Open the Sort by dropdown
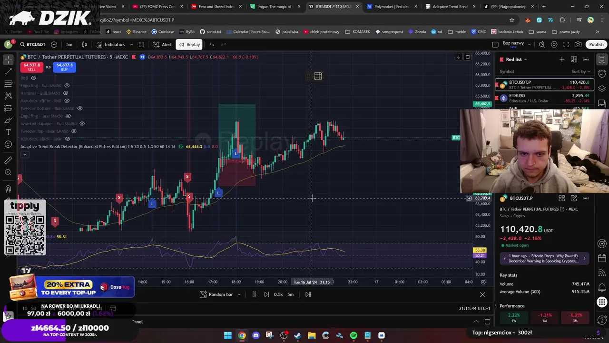Viewport: 609px width, 343px height. click(x=581, y=71)
